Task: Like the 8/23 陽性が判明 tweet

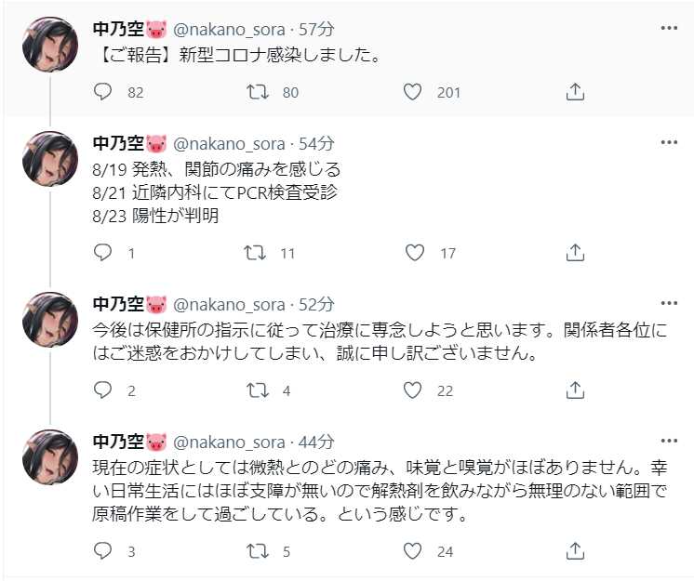Action: 415,252
